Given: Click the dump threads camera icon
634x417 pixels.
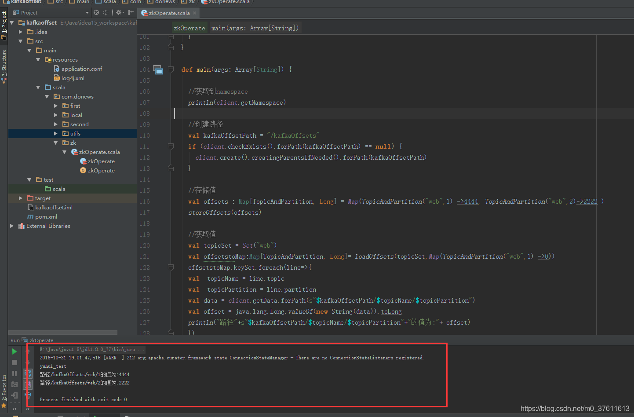Looking at the screenshot, I should pos(15,384).
